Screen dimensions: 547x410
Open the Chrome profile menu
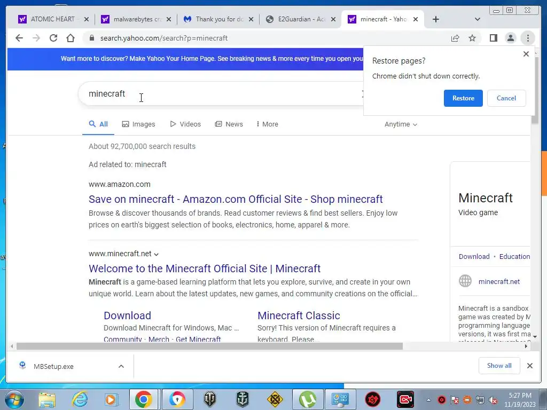pyautogui.click(x=510, y=38)
